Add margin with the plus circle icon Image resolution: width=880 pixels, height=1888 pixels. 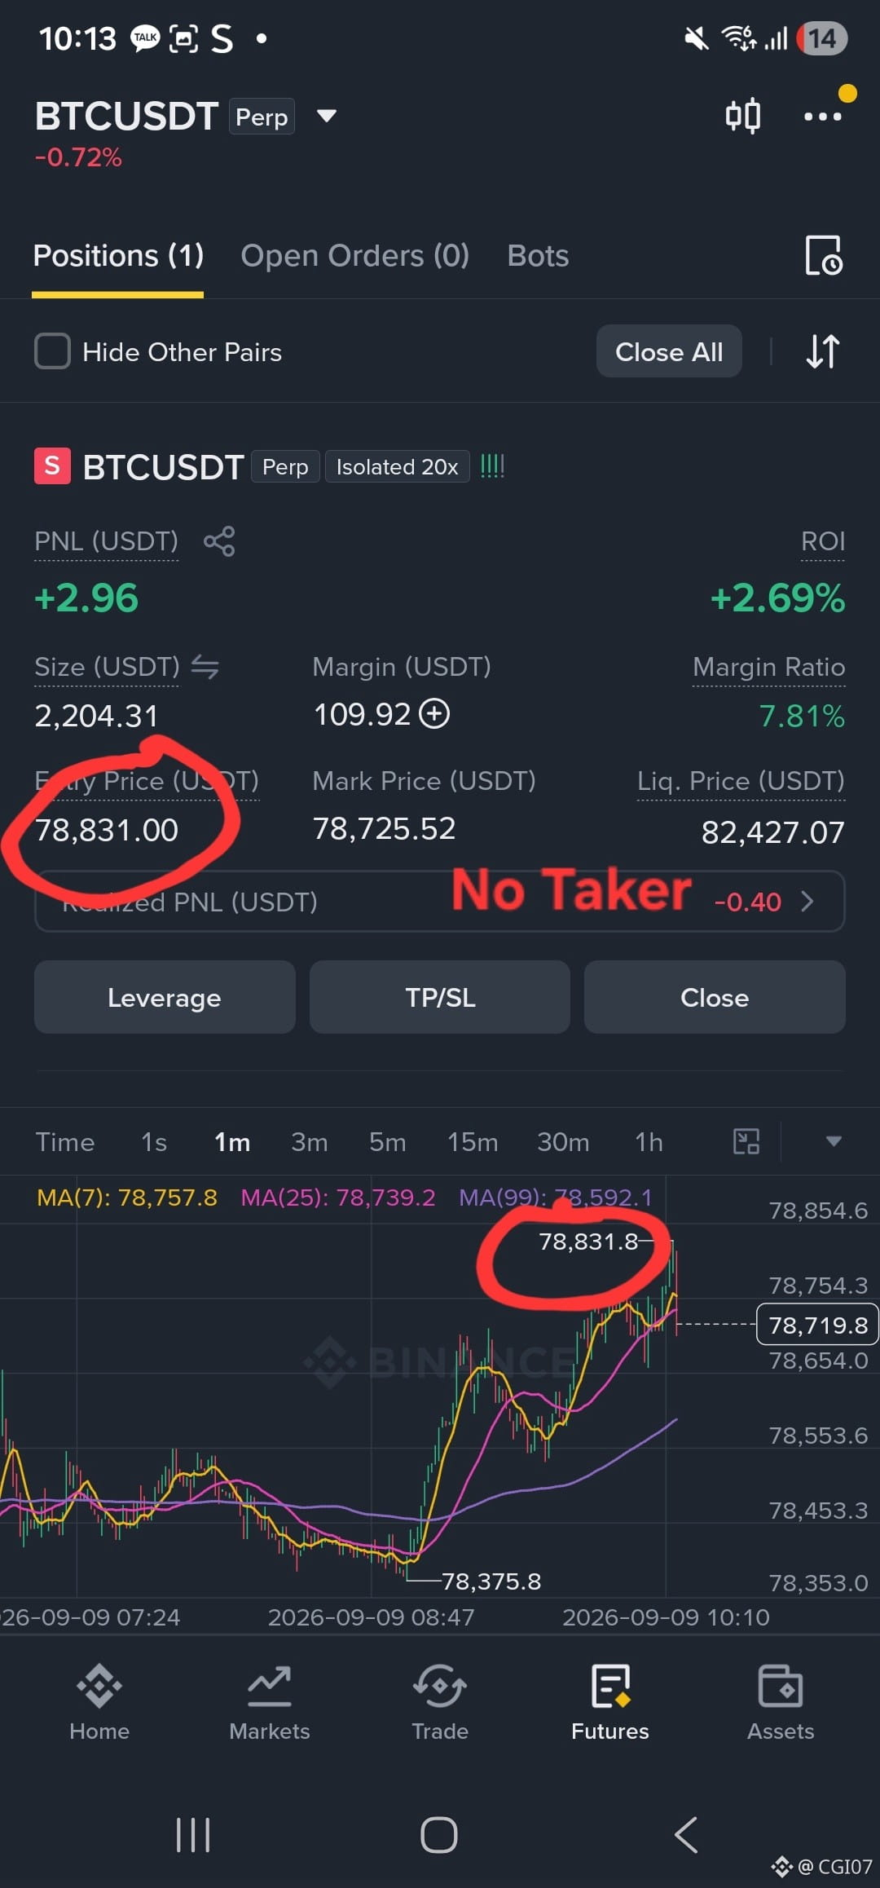[x=434, y=714]
